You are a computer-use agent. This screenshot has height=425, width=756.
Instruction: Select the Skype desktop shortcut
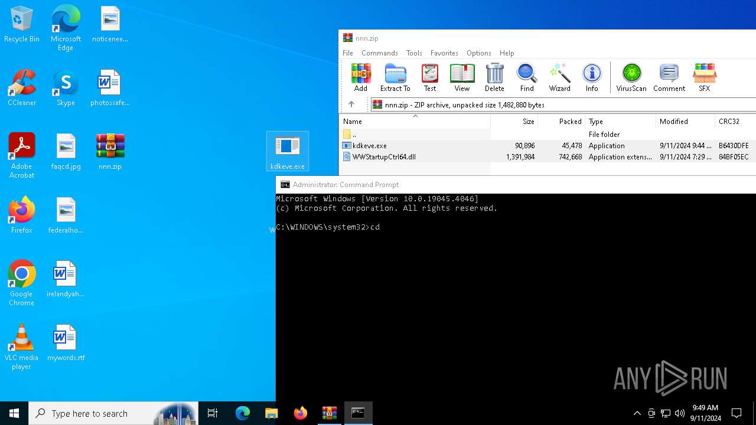tap(66, 88)
